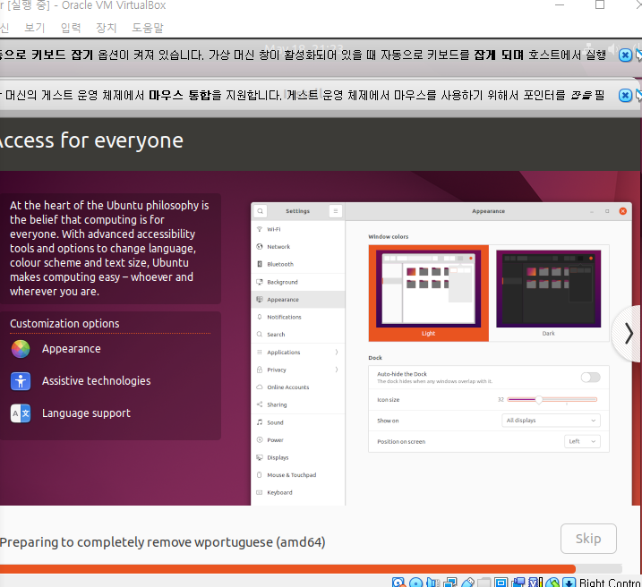Select Mouse & Touchpad in Settings sidebar

tap(297, 475)
